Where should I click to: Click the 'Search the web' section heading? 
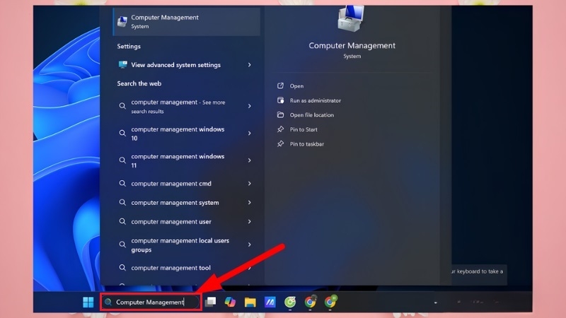[139, 83]
